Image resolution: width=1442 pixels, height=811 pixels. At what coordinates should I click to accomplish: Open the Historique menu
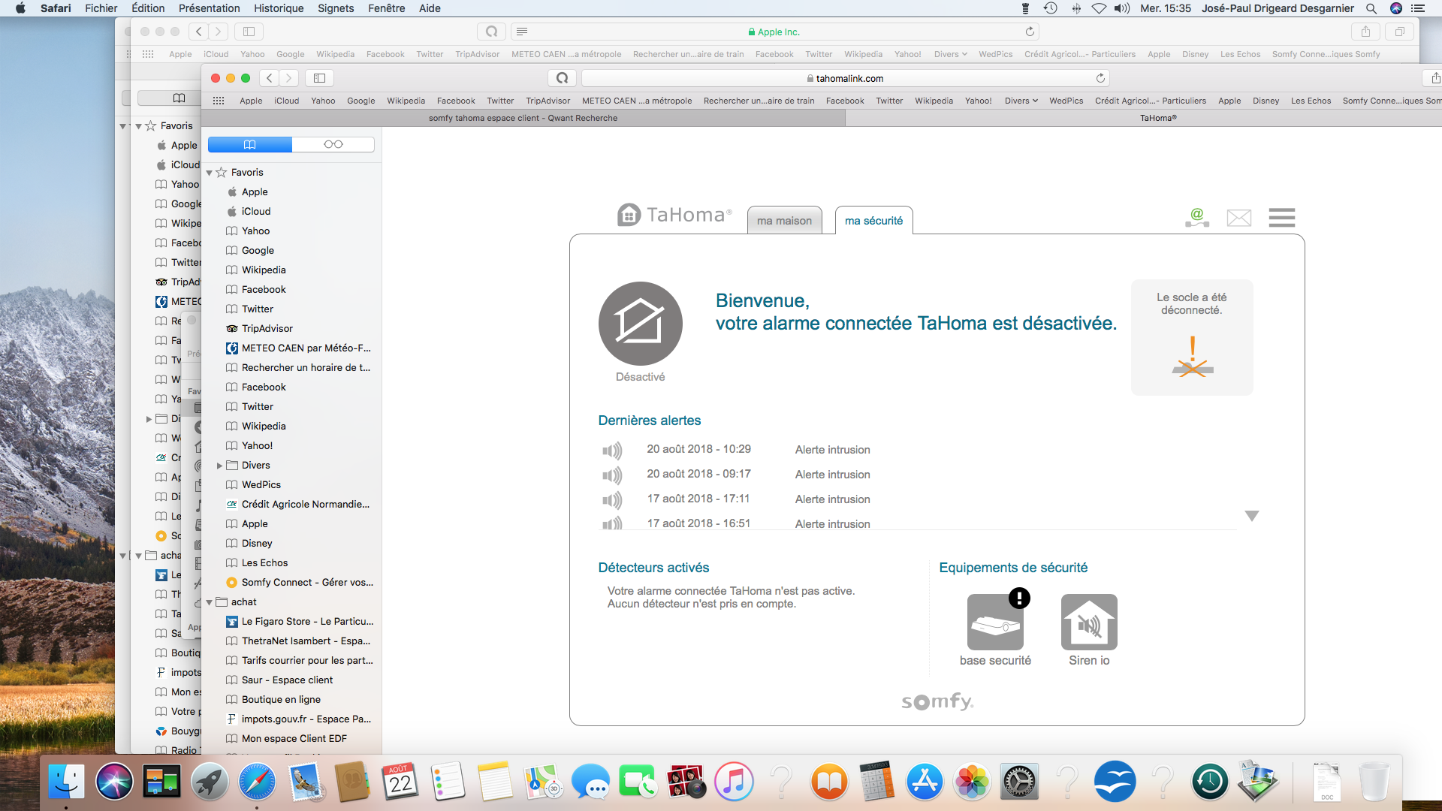[x=278, y=8]
